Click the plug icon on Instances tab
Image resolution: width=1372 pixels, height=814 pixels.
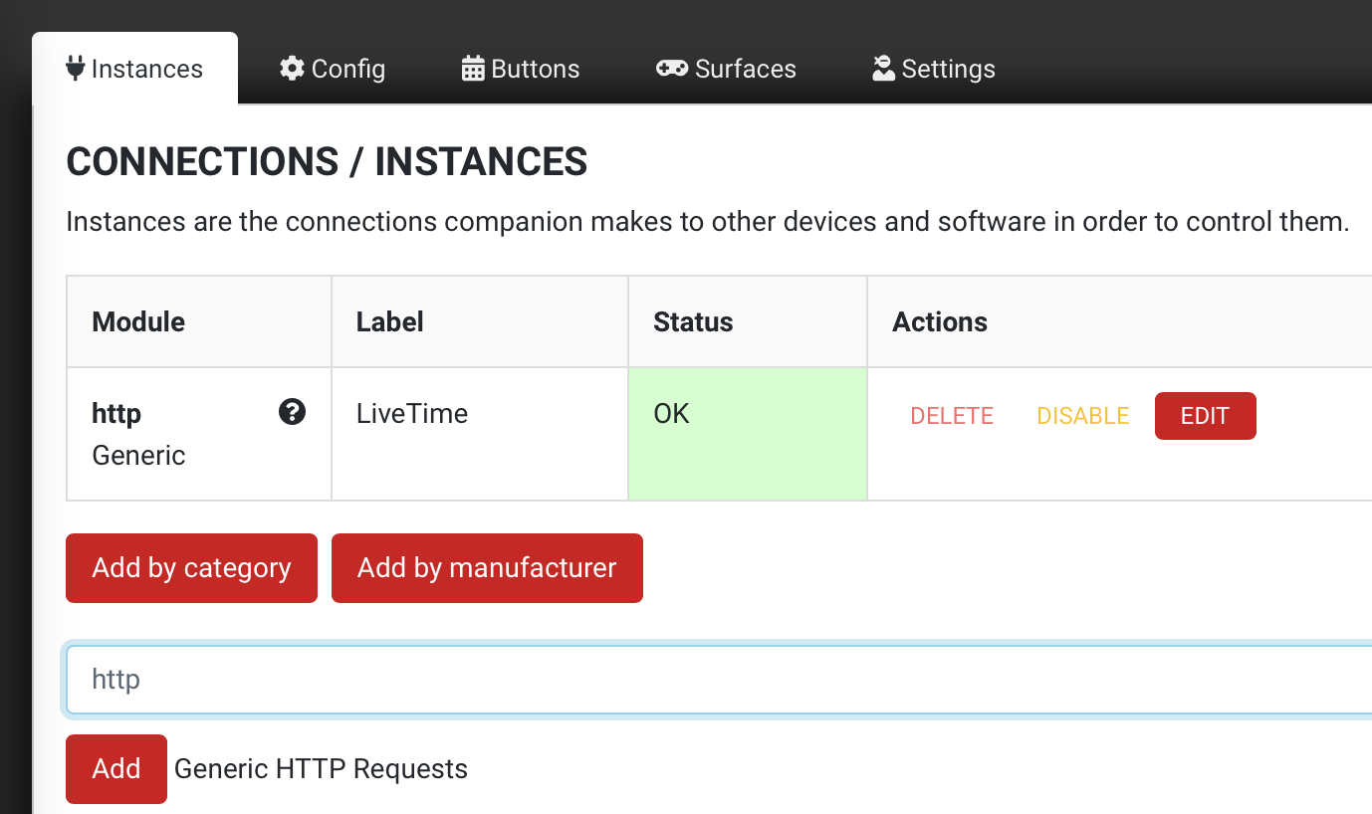click(75, 69)
